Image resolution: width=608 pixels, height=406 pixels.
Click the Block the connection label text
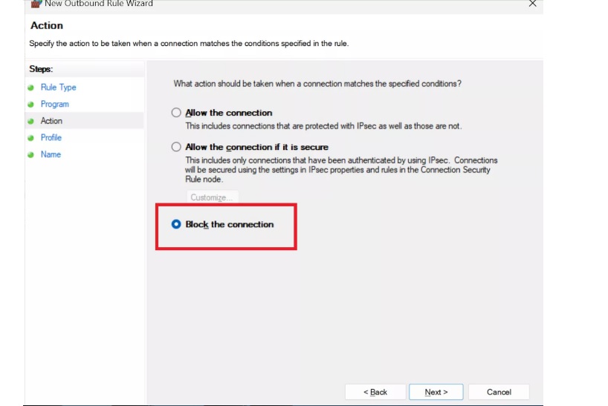230,224
